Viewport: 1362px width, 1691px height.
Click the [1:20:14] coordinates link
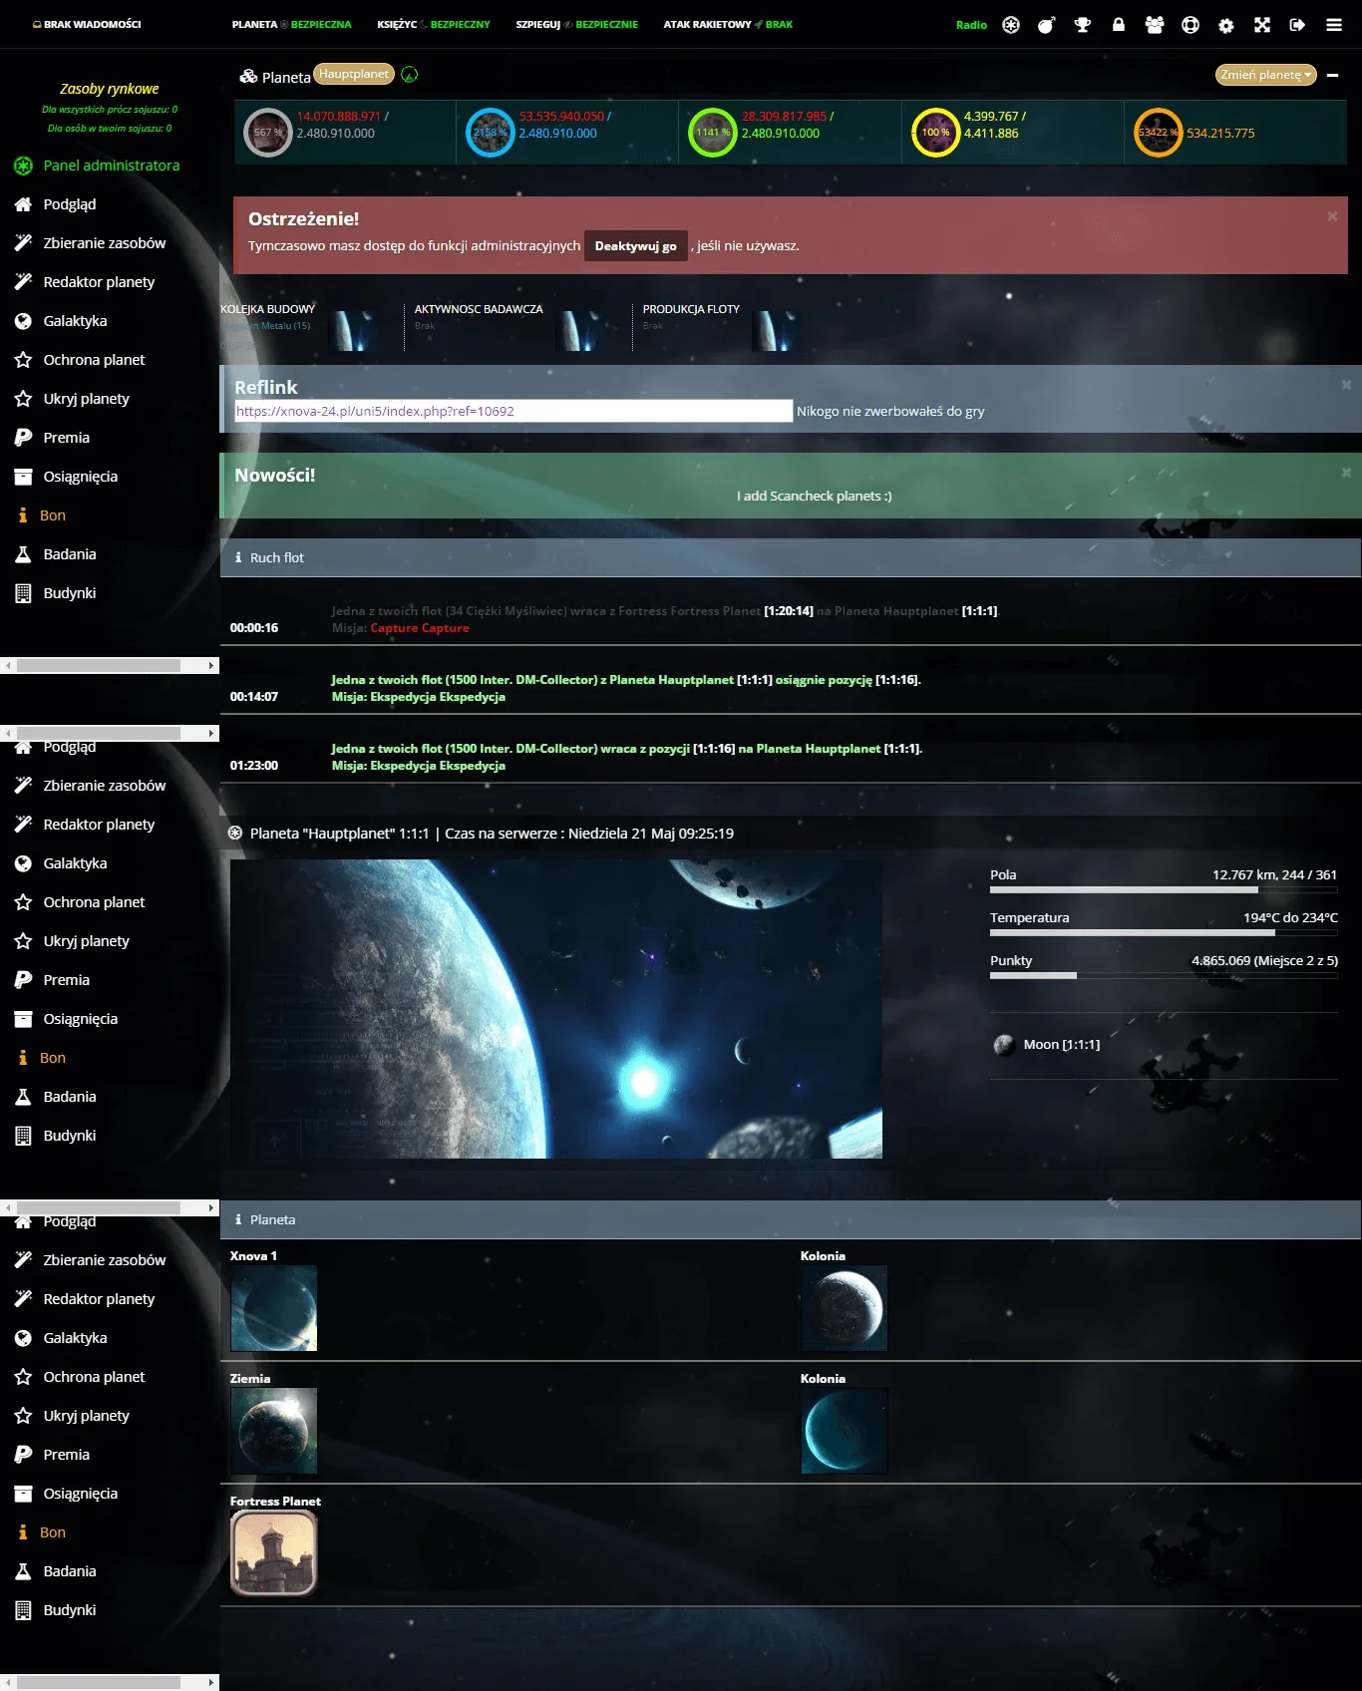(789, 611)
